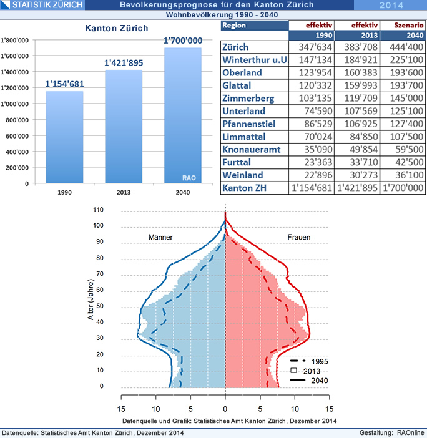
Task: Select the Winterthur u.U. row label
Action: click(253, 60)
